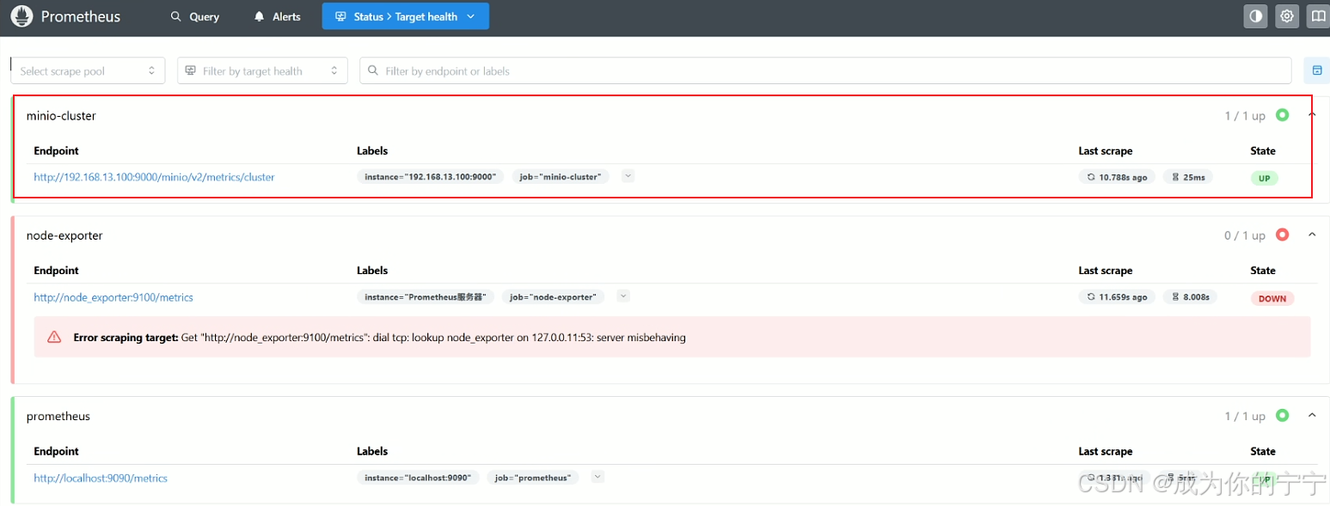Open Status > Target health dropdown menu
Screen dimensions: 1330x506
tap(406, 16)
